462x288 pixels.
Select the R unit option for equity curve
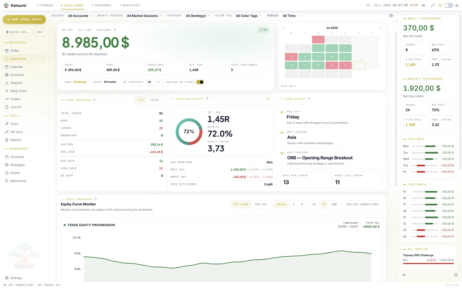[302, 204]
